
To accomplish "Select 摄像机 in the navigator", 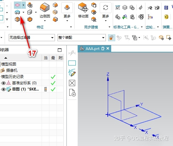I will [12, 70].
